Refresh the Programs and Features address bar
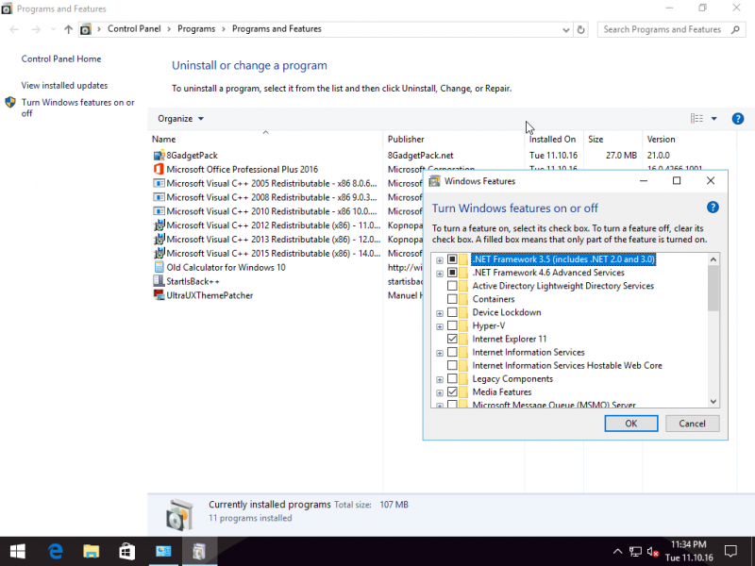This screenshot has height=566, width=755. pyautogui.click(x=580, y=29)
